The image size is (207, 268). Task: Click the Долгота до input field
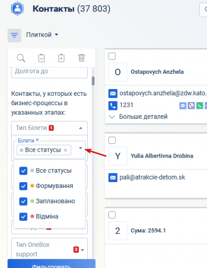(x=49, y=72)
